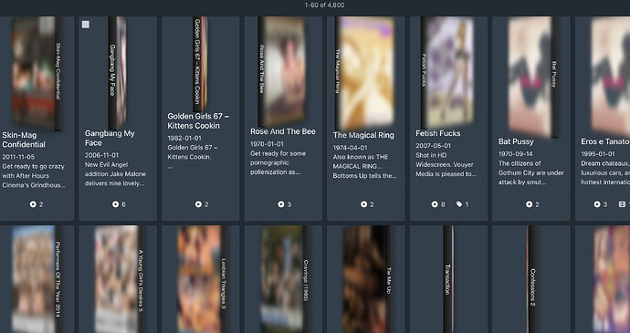The image size is (630, 333).
Task: Open the Performers Of The Year 2014 cover
Action: (37, 279)
